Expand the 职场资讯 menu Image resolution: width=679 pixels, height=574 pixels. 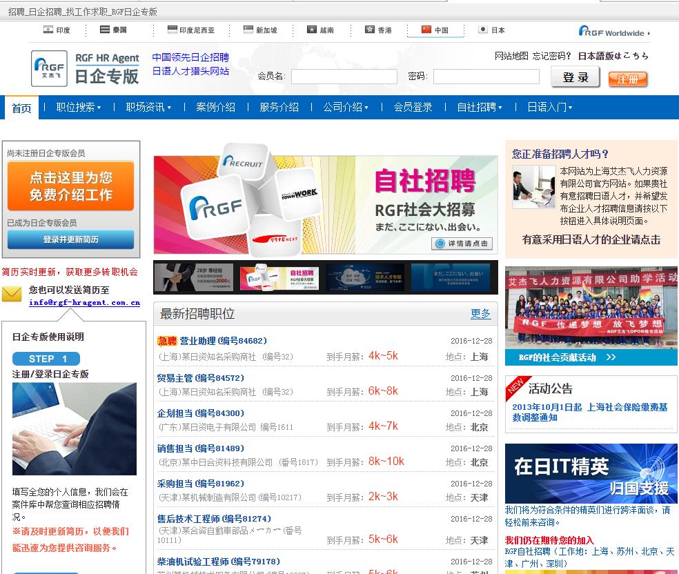148,107
